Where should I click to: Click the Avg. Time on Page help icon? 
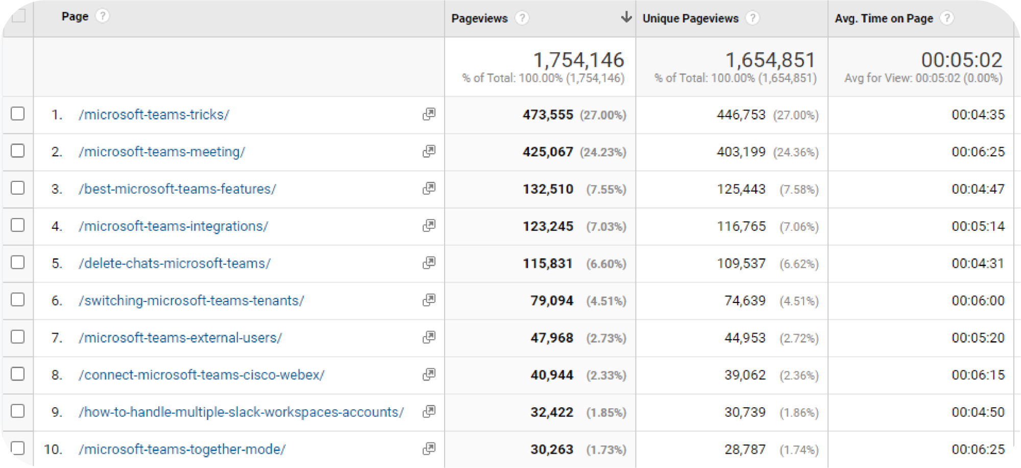pyautogui.click(x=948, y=18)
